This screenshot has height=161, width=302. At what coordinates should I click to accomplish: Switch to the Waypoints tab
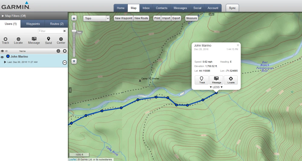[33, 24]
